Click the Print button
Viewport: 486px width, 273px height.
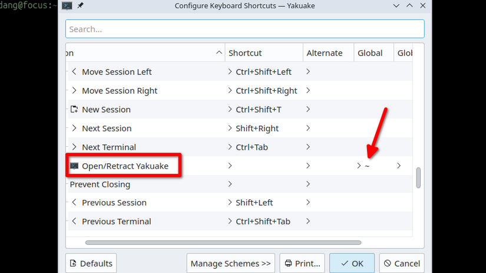pos(302,264)
